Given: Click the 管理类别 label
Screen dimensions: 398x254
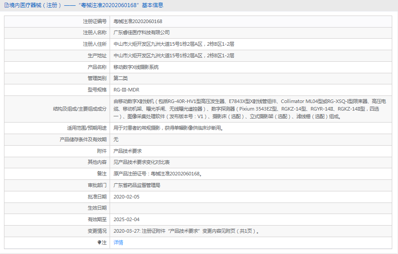Looking at the screenshot, I should [97, 78].
